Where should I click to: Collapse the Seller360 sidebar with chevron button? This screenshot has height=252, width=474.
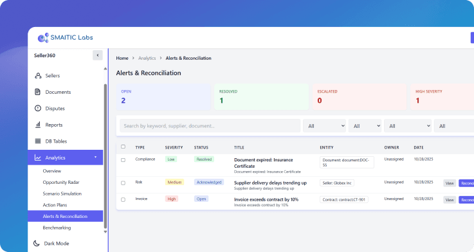pyautogui.click(x=98, y=55)
